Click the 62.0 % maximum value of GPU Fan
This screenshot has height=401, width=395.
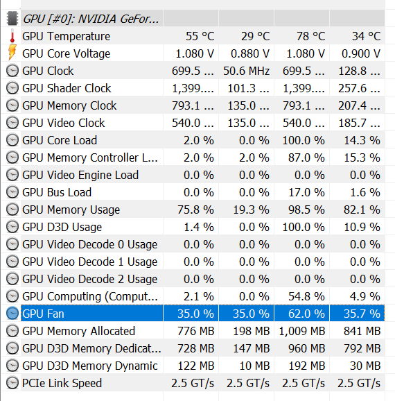[306, 314]
